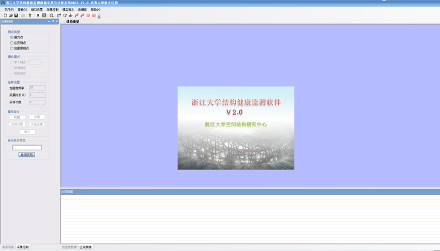
Task: Click the 加速度频率 input field
Action: [37, 88]
